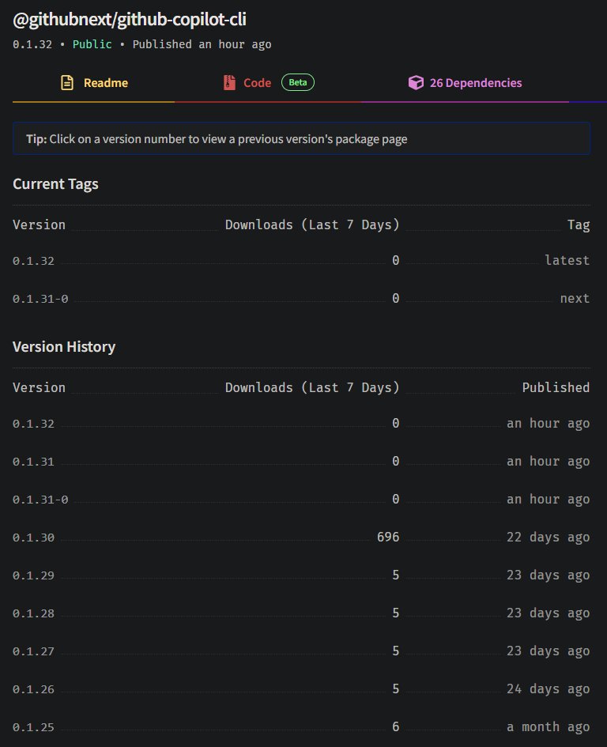
Task: Click the green Beta badge
Action: [x=298, y=82]
